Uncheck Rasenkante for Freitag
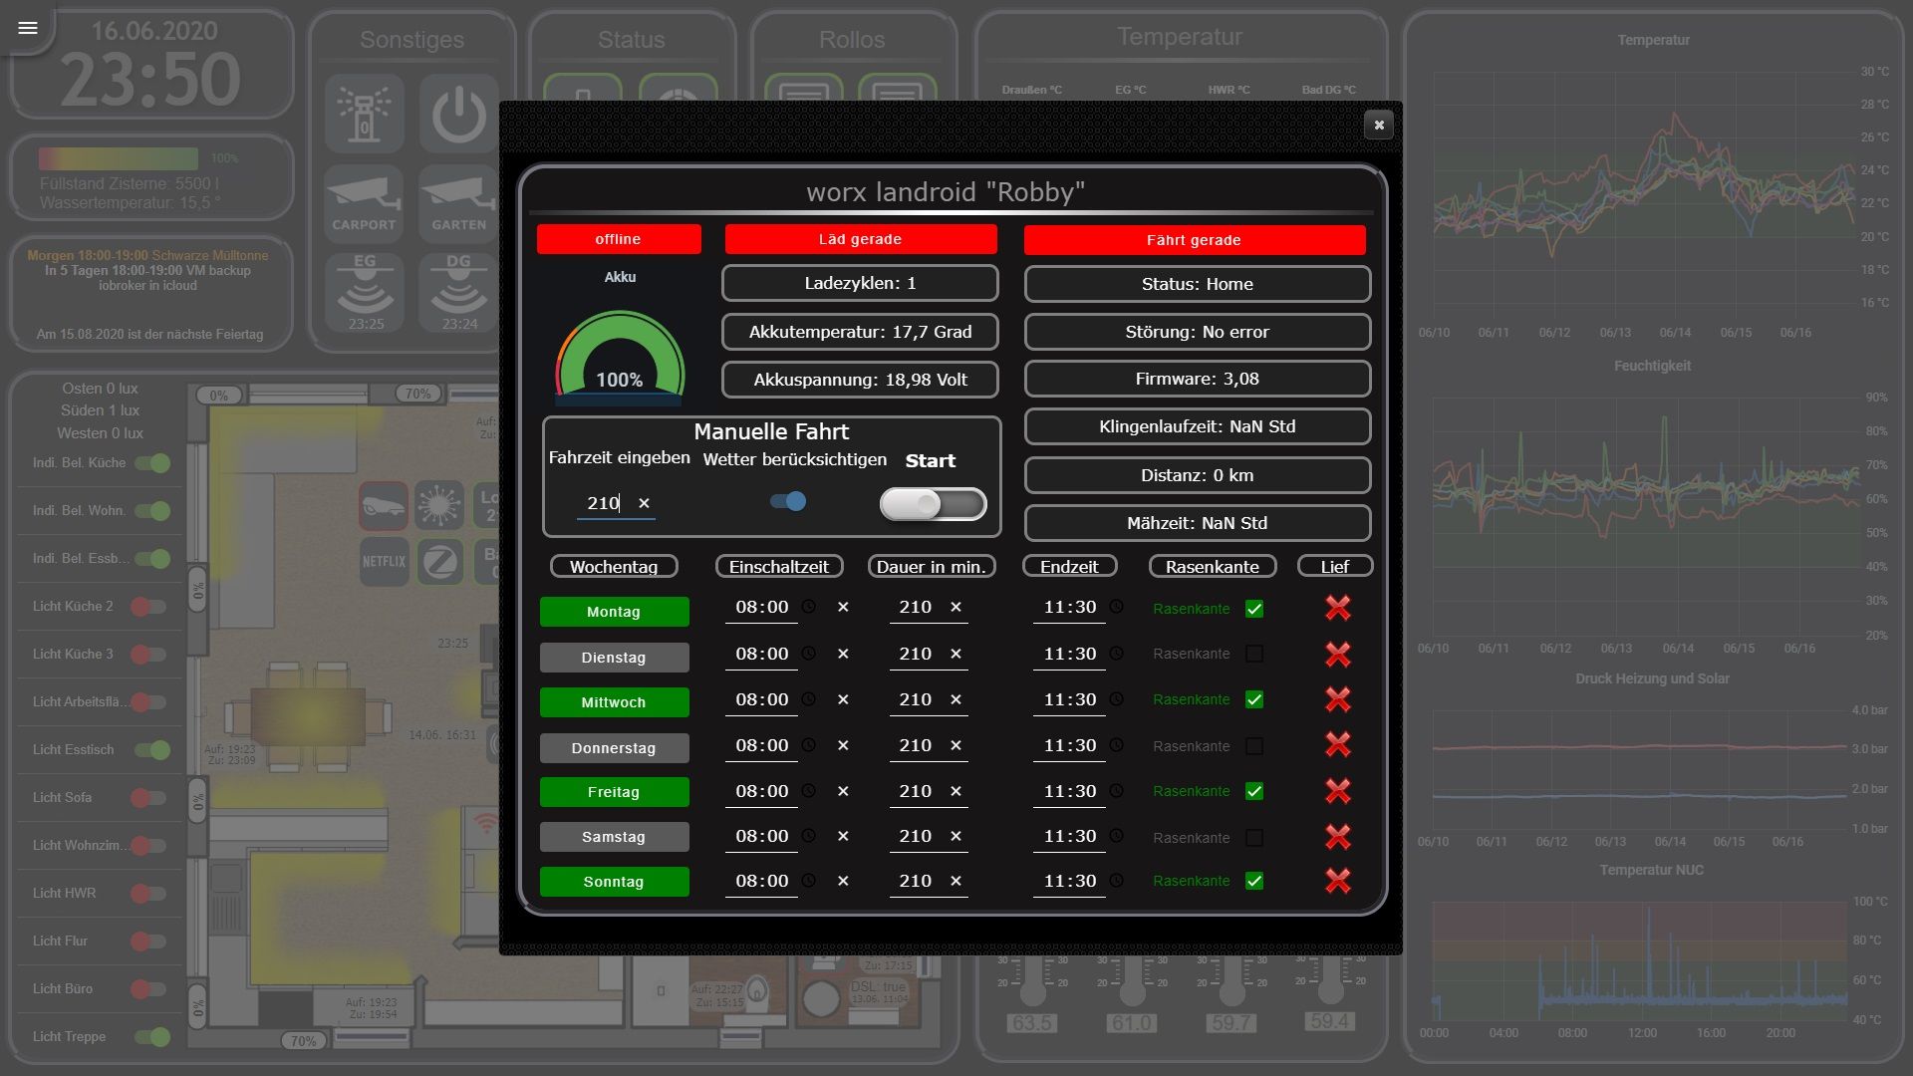Viewport: 1913px width, 1076px height. pos(1254,791)
